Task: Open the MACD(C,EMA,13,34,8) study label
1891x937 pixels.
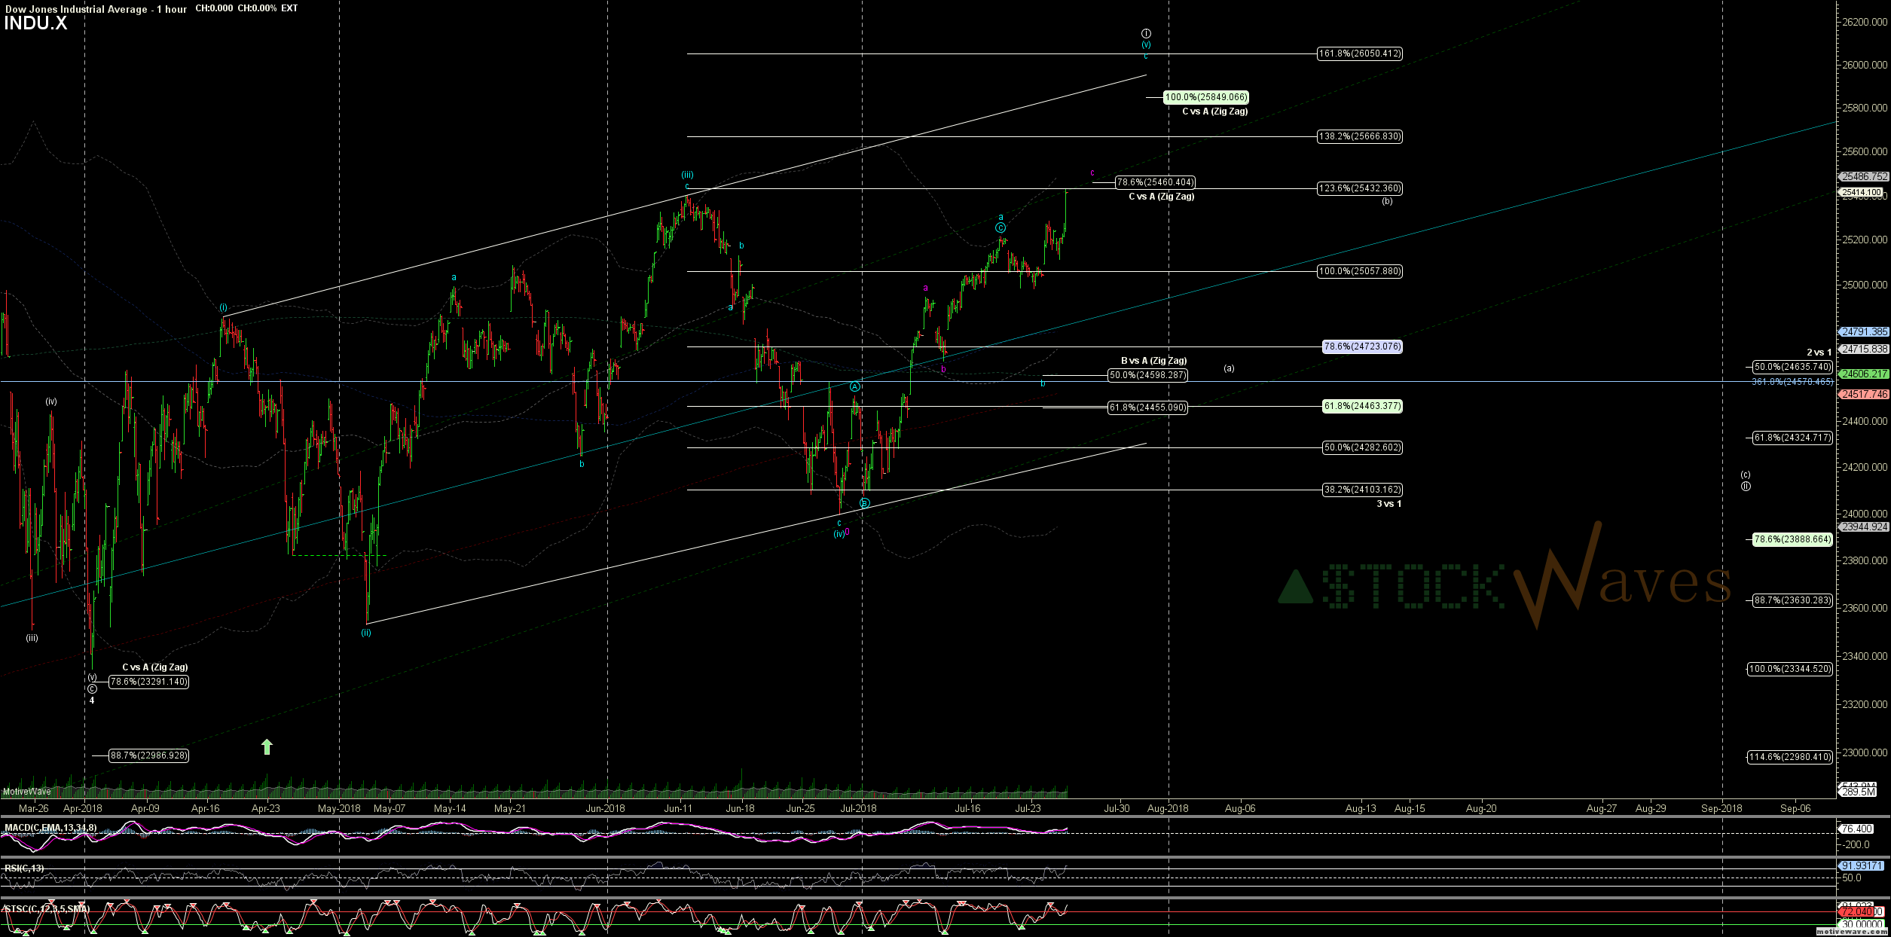Action: [50, 828]
